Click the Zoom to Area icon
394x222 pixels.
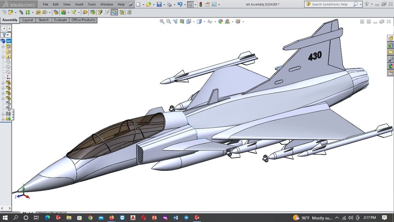[x=169, y=21]
